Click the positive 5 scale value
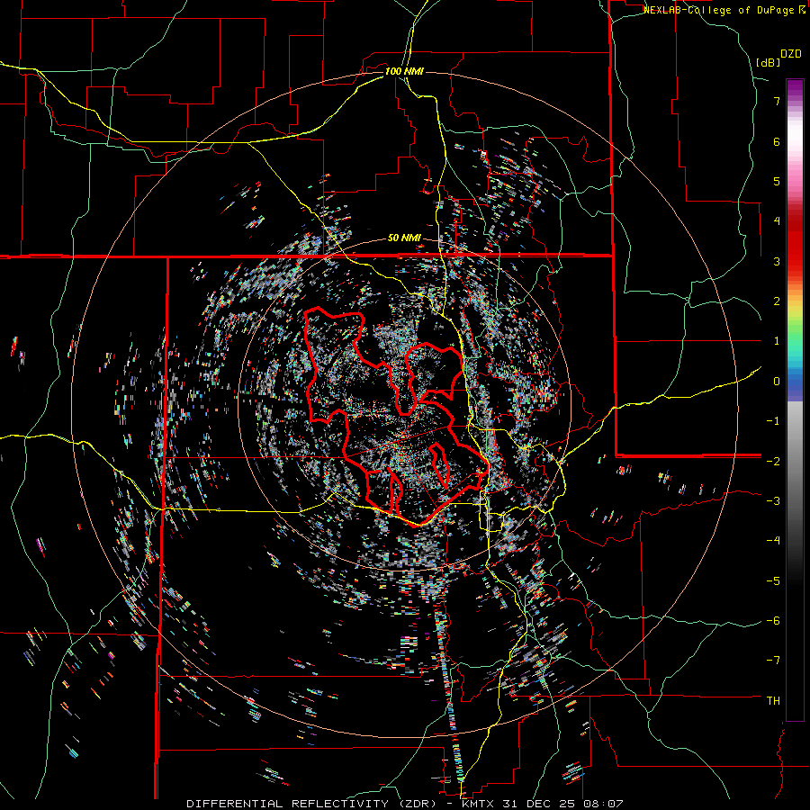Image resolution: width=810 pixels, height=810 pixels. 777,181
